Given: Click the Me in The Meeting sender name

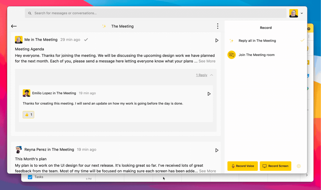Looking at the screenshot, I should [41, 40].
